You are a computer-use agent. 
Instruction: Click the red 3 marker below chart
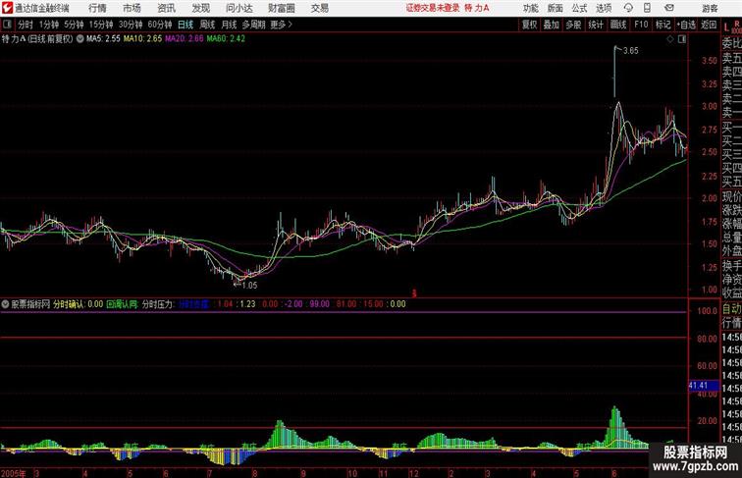coord(414,293)
